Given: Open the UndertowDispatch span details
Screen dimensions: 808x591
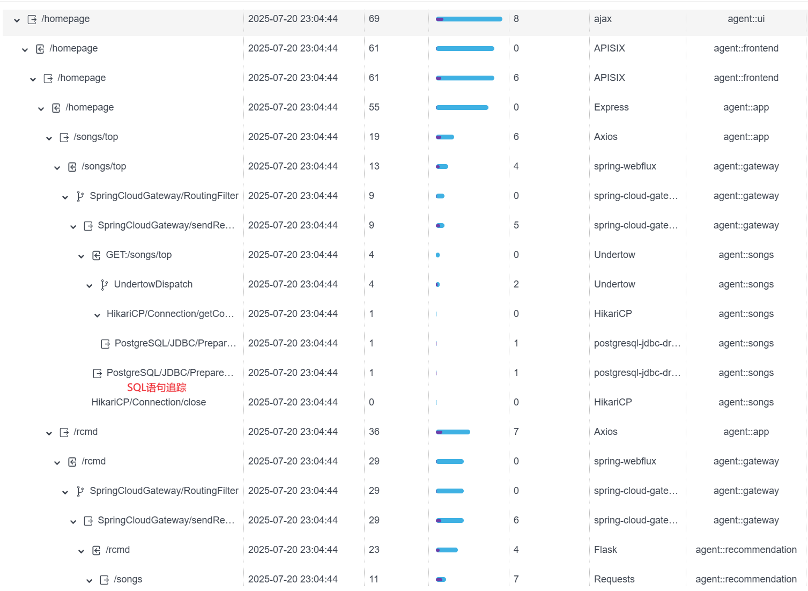Looking at the screenshot, I should [153, 284].
